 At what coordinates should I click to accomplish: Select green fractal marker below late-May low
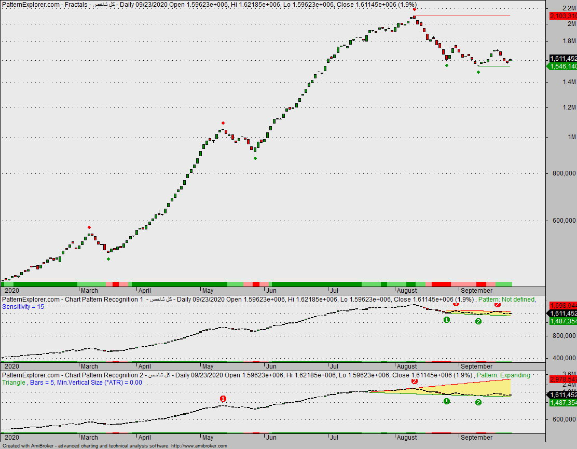255,158
